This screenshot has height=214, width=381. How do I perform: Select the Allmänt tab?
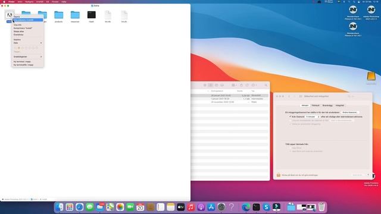pyautogui.click(x=305, y=106)
